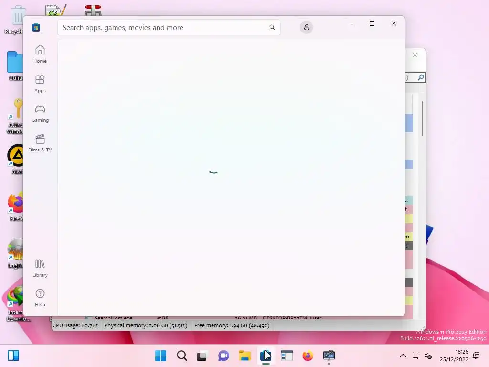Focus the Search apps, games, movies field
The height and width of the screenshot is (367, 489).
[x=169, y=27]
